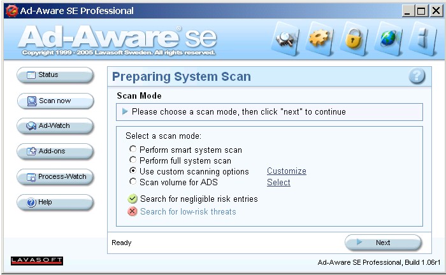Open help via the question mark bubble
The height and width of the screenshot is (275, 446).
pos(417,76)
